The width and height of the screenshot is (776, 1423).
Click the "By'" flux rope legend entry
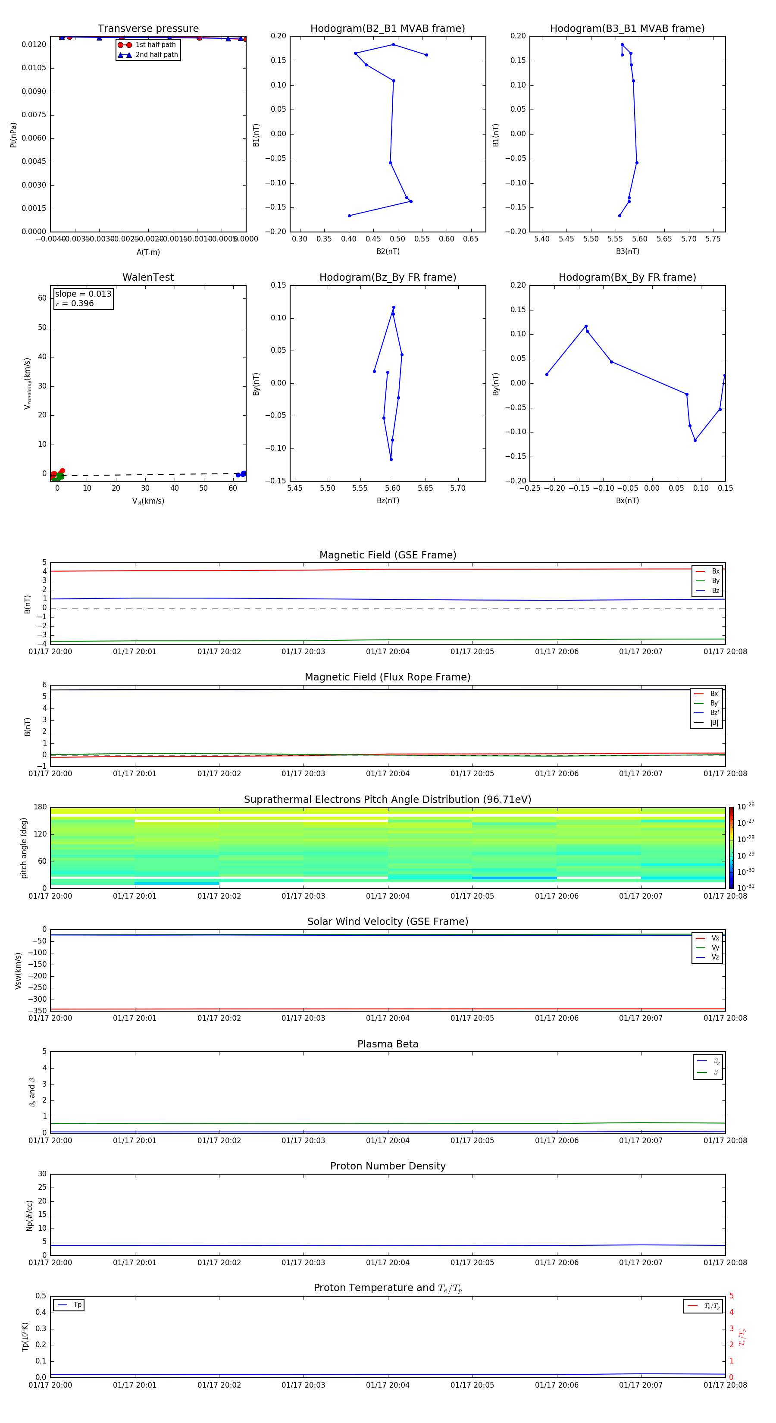coord(707,704)
